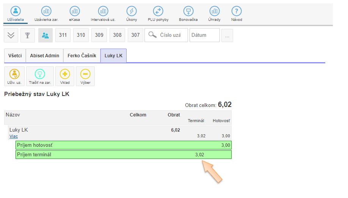Open Intervalová uz. report icon
This screenshot has width=348, height=198.
[103, 12]
